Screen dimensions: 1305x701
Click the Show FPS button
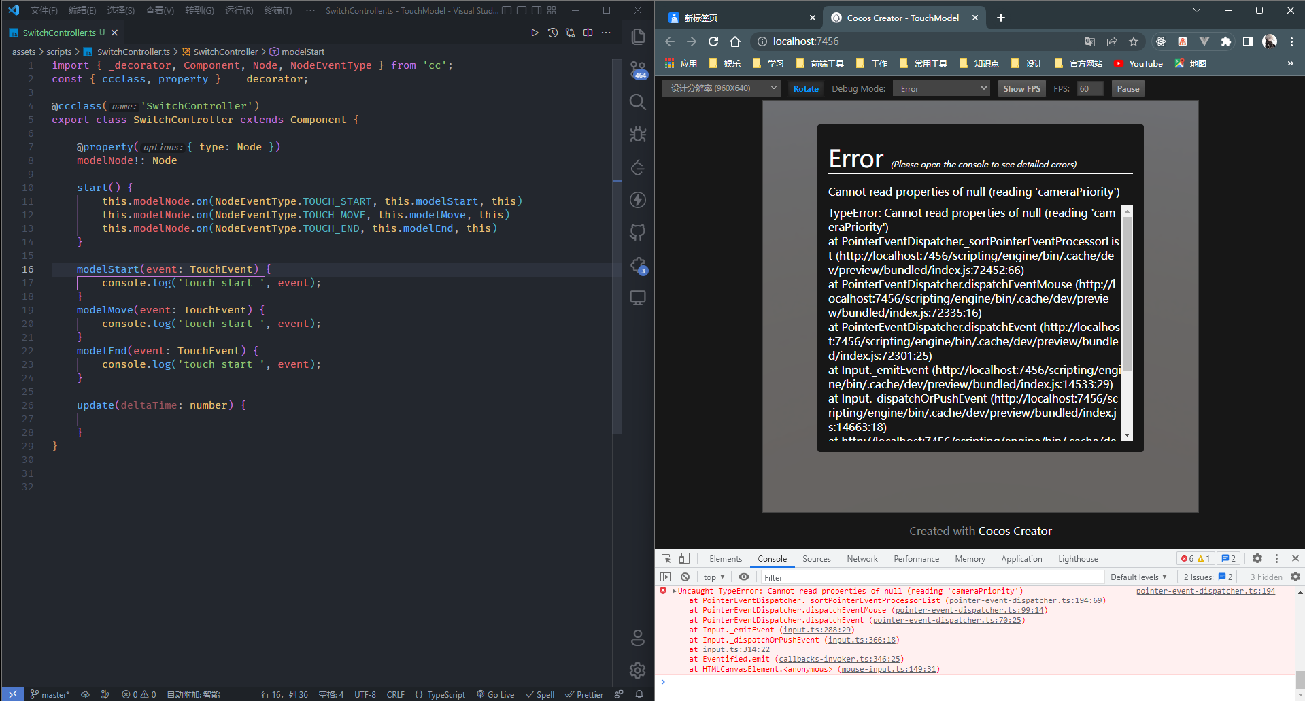coord(1021,88)
